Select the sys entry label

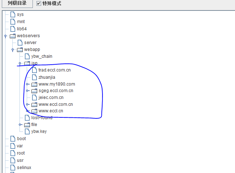[x=20, y=14]
